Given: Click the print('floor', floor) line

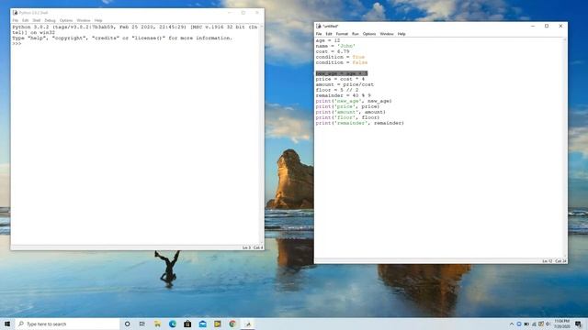Looking at the screenshot, I should pos(347,117).
